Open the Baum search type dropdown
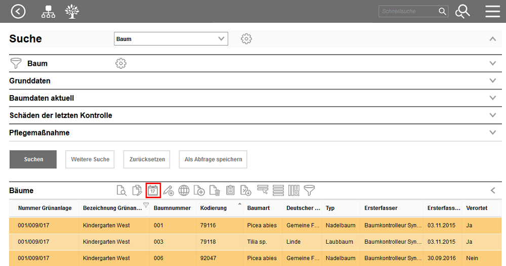Viewport: 506px width, 266px height. click(x=171, y=39)
